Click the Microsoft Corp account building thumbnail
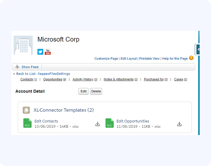211x166 pixels. 23,45
